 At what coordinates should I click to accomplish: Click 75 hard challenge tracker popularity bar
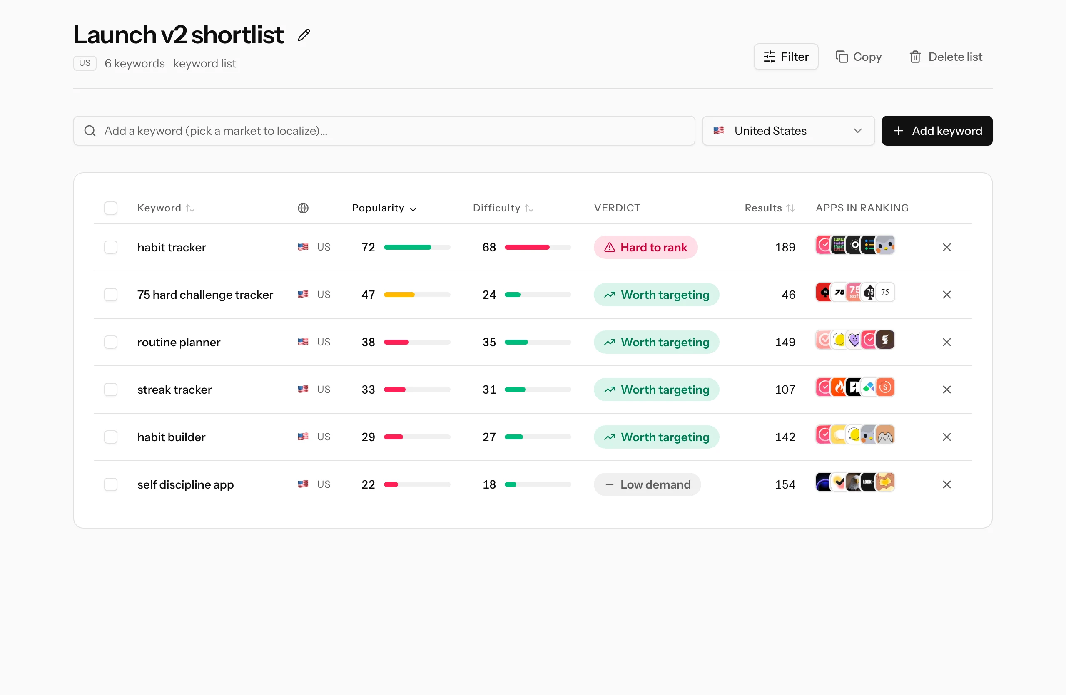(x=417, y=295)
